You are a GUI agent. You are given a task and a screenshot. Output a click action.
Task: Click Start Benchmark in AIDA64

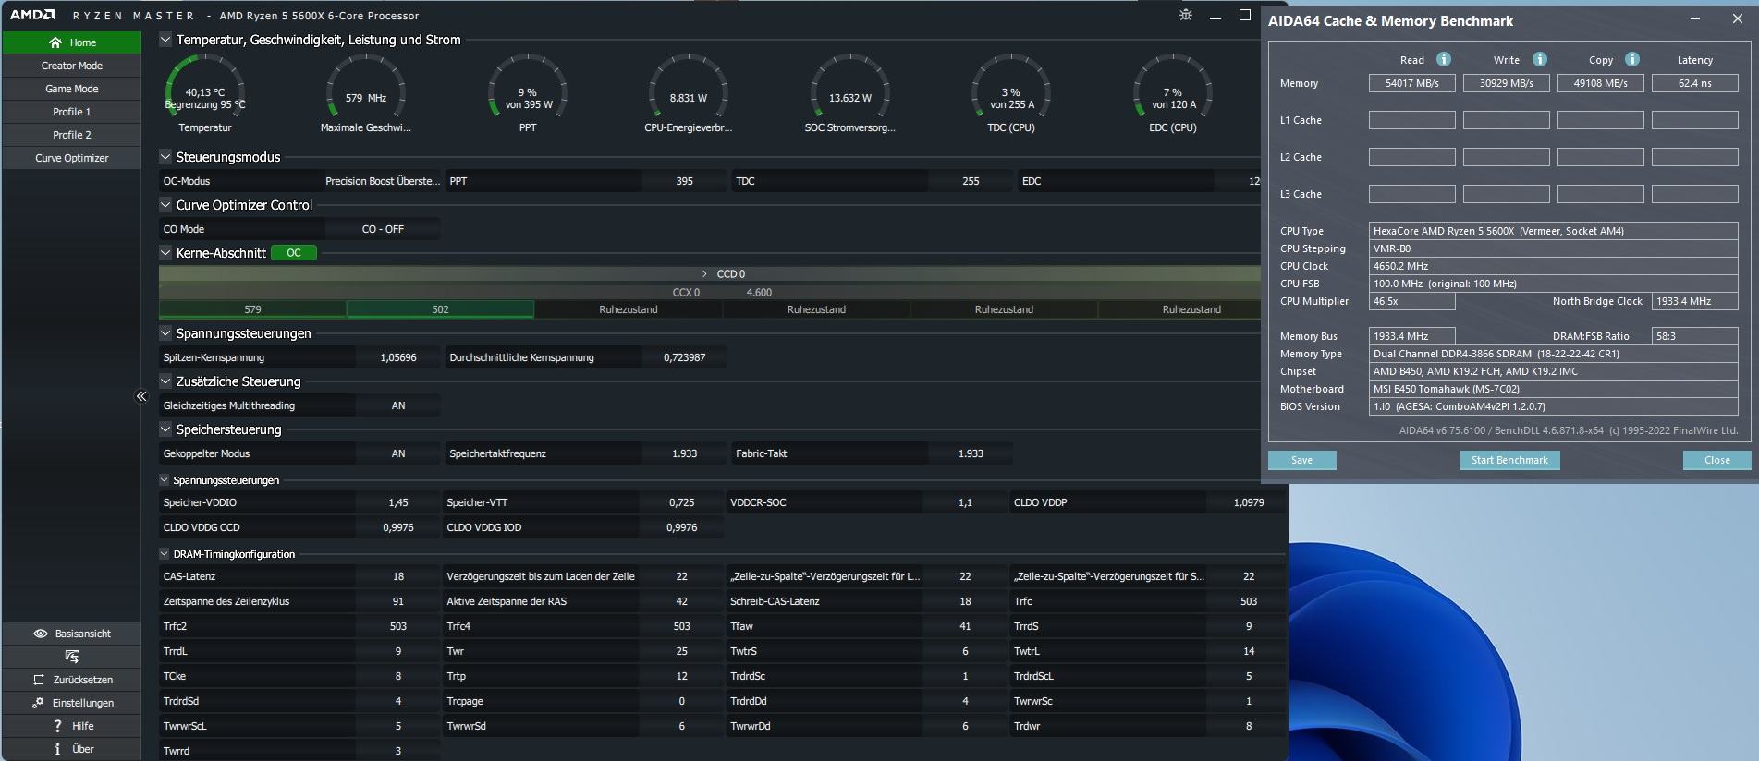[1509, 460]
